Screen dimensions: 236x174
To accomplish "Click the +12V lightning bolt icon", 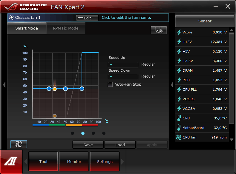I will pyautogui.click(x=179, y=42).
